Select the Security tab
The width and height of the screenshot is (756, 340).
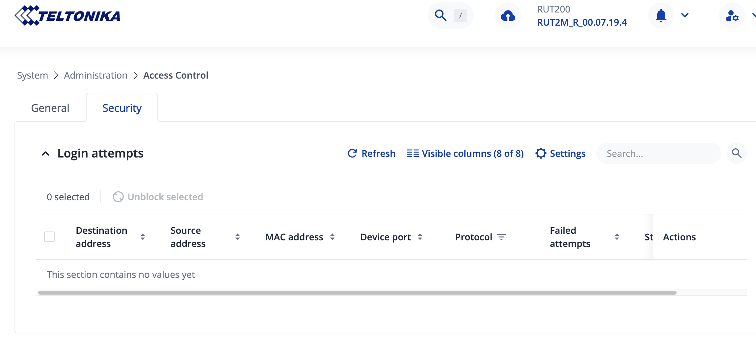coord(122,108)
